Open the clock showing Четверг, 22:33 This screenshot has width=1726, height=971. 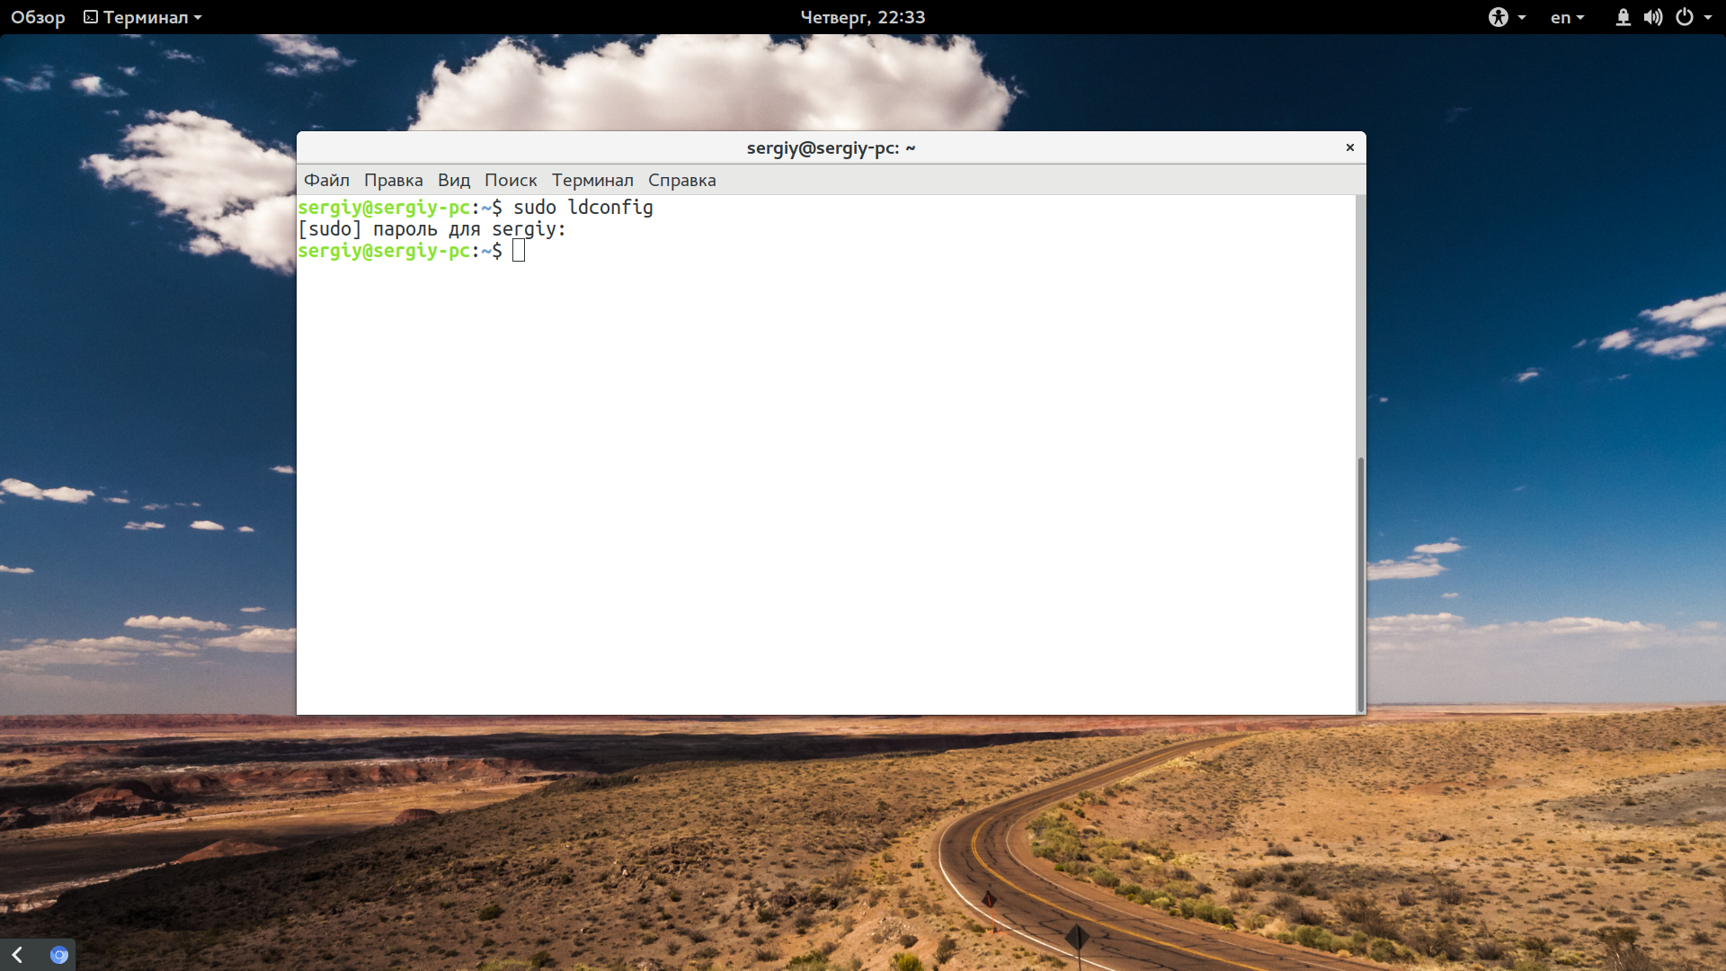[x=862, y=17]
